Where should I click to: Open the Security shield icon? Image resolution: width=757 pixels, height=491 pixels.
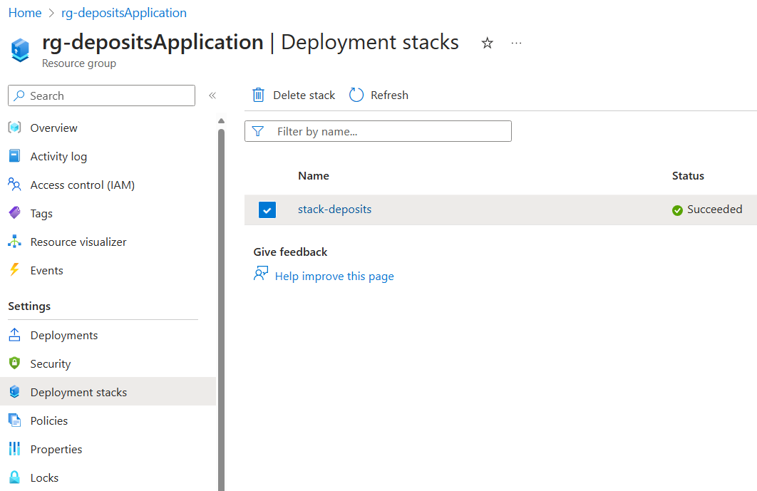pyautogui.click(x=16, y=363)
